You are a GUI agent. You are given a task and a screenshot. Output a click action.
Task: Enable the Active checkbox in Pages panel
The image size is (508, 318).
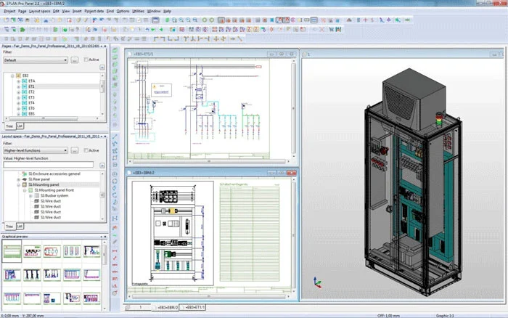click(86, 60)
